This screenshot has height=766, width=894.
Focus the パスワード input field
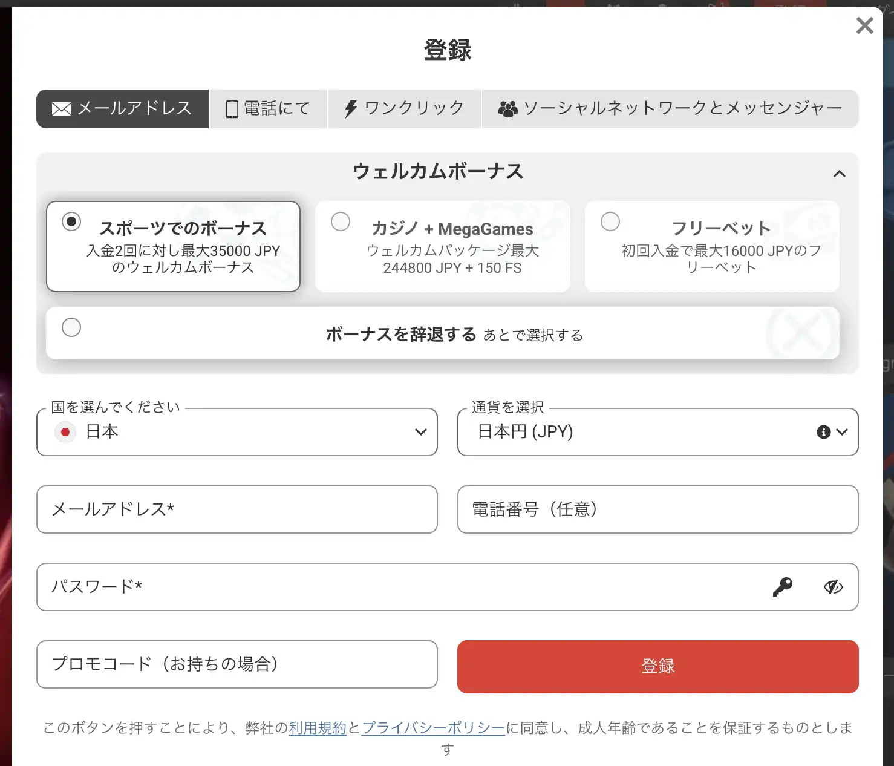click(x=448, y=587)
